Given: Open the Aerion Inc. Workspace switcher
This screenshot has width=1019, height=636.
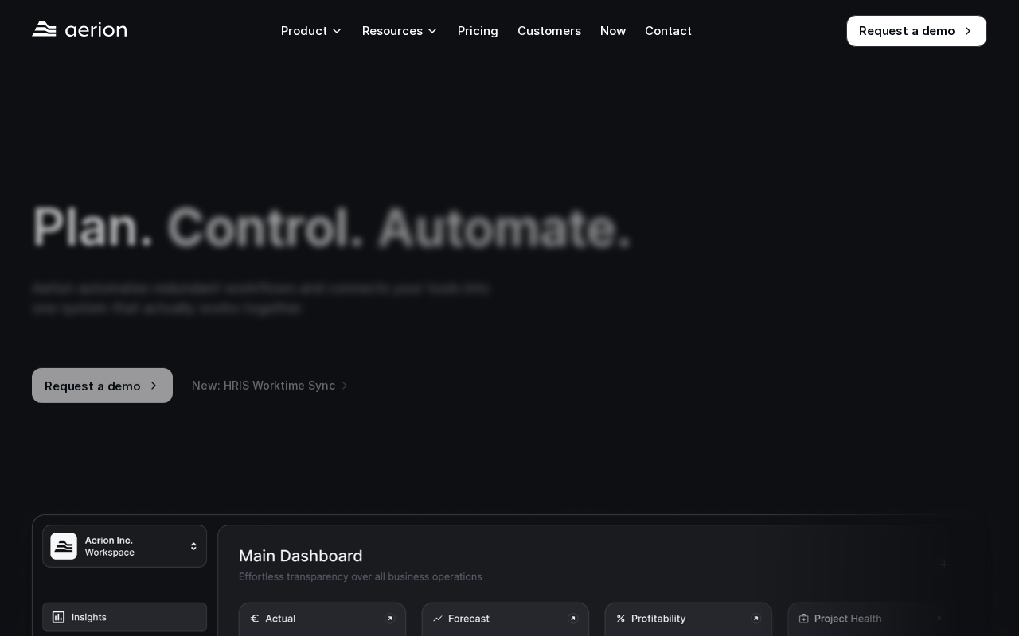Looking at the screenshot, I should coord(124,546).
